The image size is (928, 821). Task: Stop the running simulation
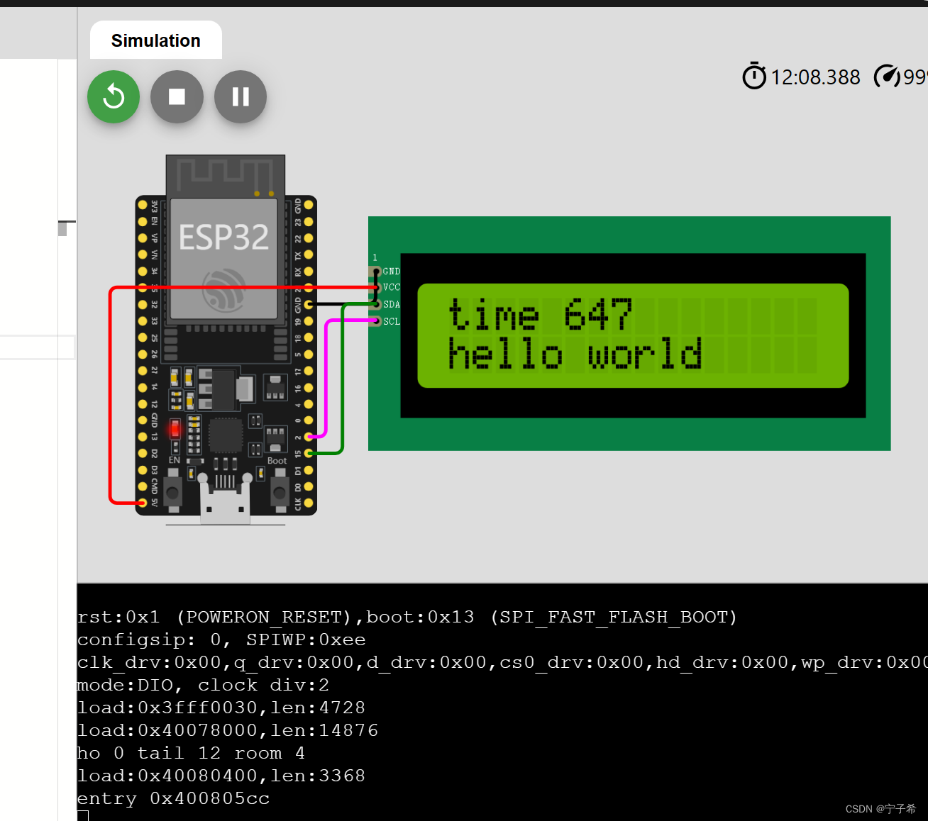click(x=177, y=97)
